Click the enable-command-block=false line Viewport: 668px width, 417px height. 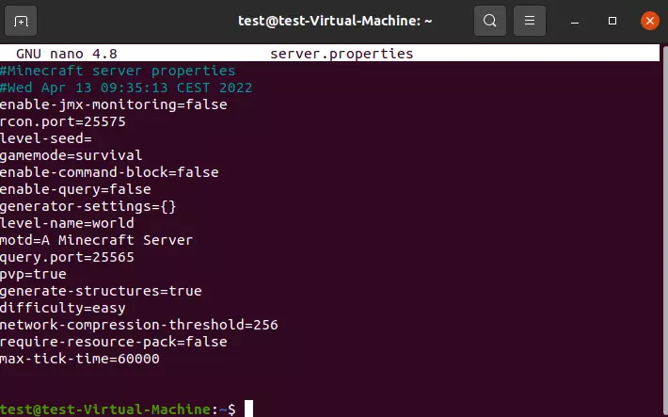coord(109,172)
